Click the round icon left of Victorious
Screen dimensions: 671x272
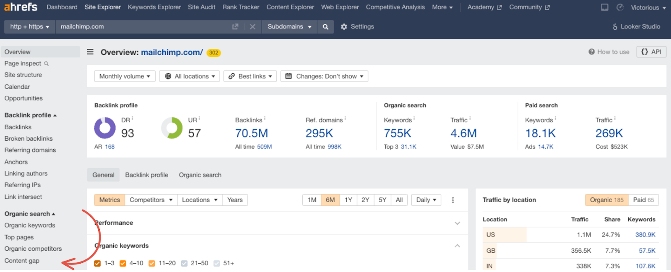620,8
